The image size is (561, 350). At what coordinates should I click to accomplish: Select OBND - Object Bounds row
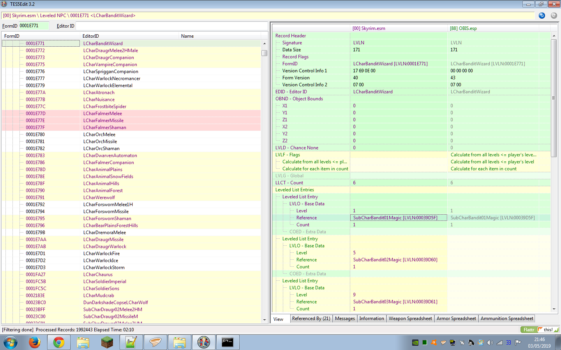(x=411, y=99)
